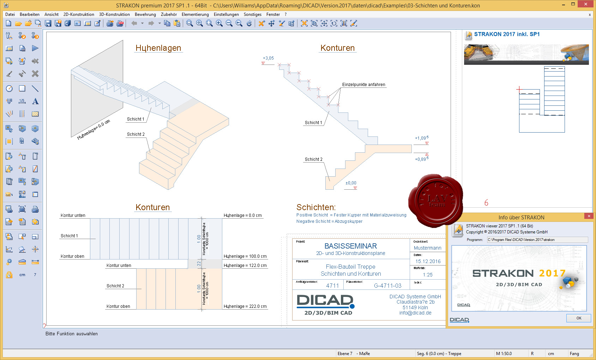Click the yellow Open folder icon
The image size is (596, 360).
point(18,23)
